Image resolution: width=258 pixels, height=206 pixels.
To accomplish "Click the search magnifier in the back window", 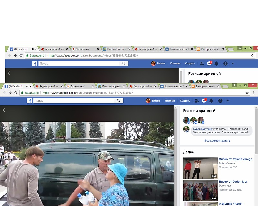I will 124,64.
